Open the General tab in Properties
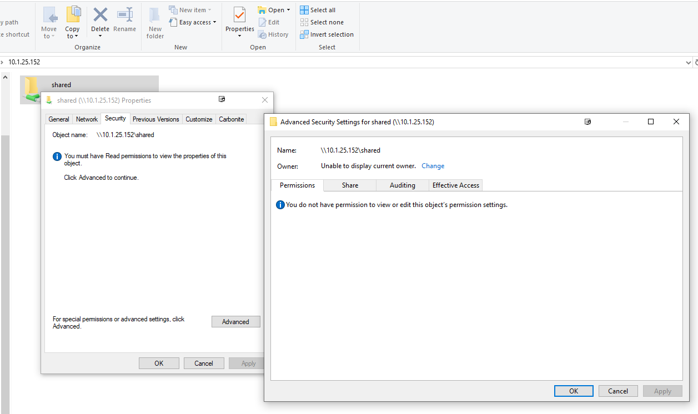The height and width of the screenshot is (414, 698). (59, 119)
